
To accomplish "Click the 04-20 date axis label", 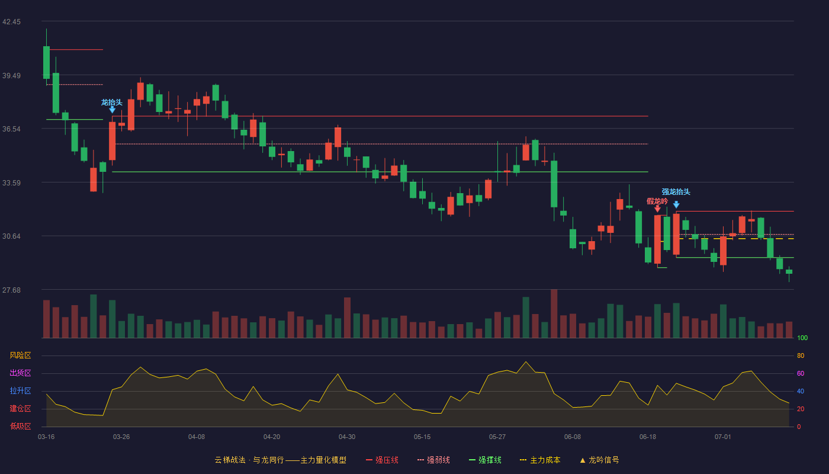I will 272,437.
